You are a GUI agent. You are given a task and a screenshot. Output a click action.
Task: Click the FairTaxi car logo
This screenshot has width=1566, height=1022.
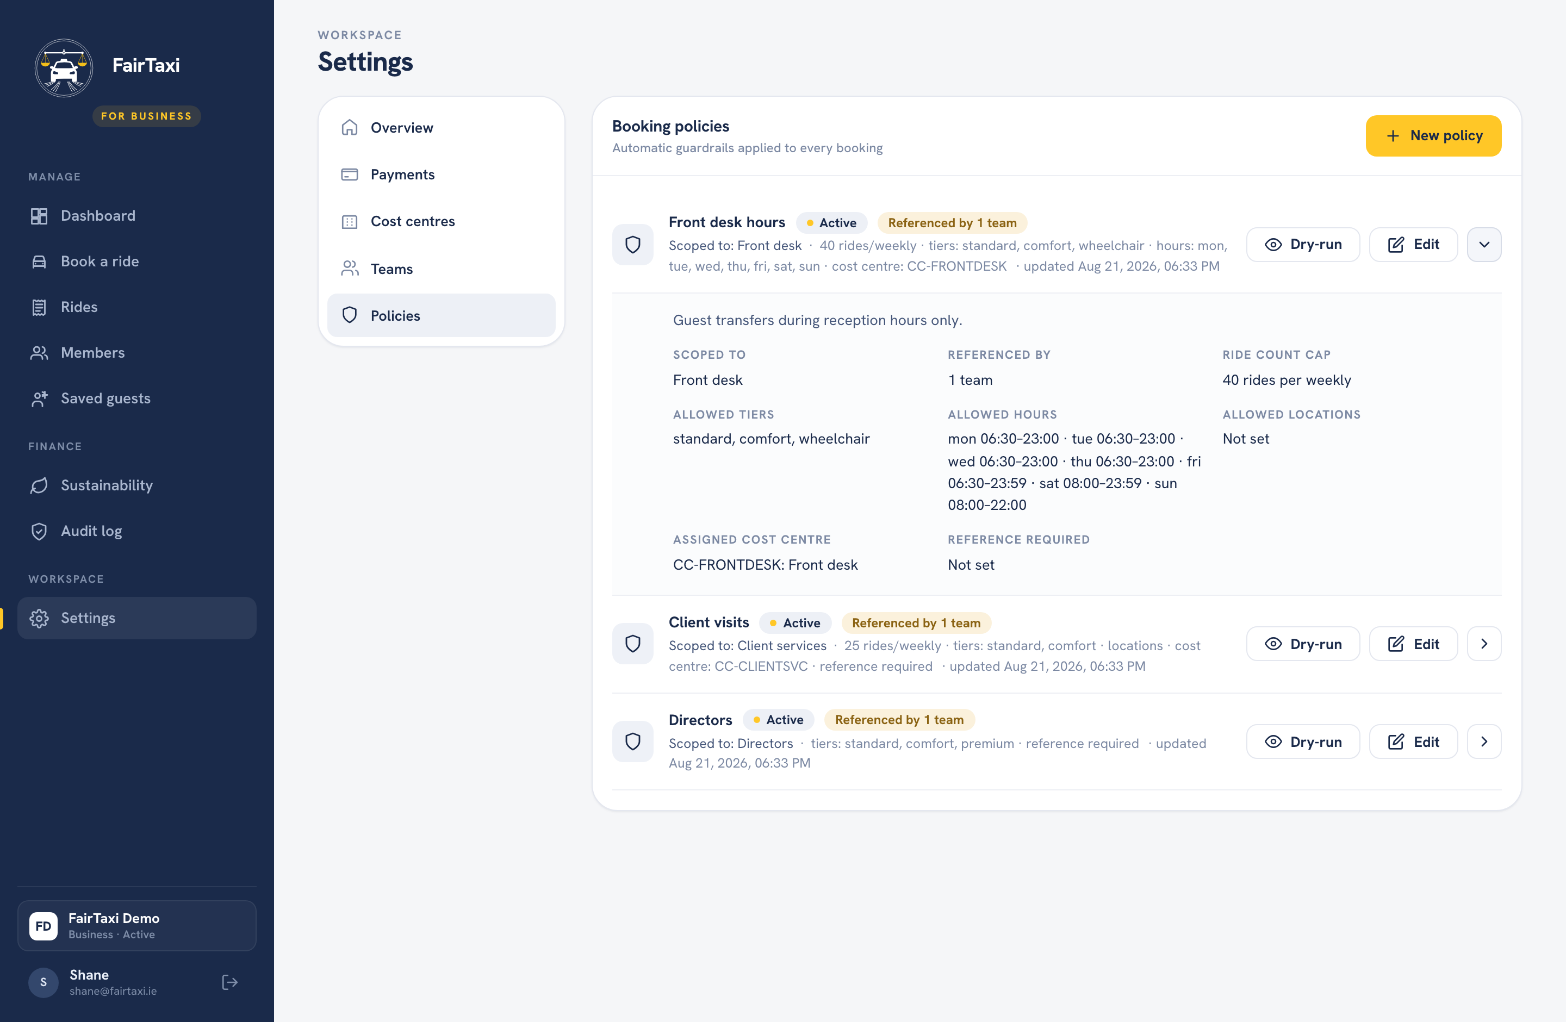(x=64, y=68)
